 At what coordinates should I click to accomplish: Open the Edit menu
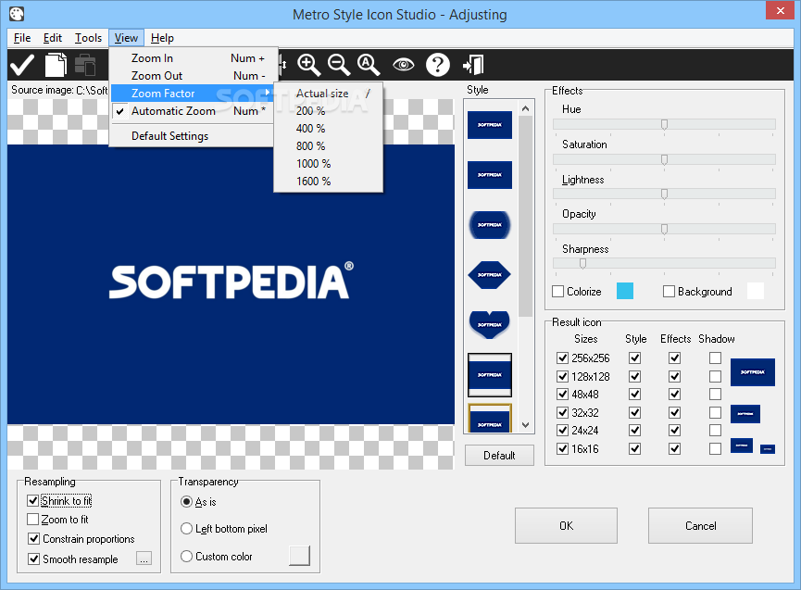pyautogui.click(x=53, y=38)
